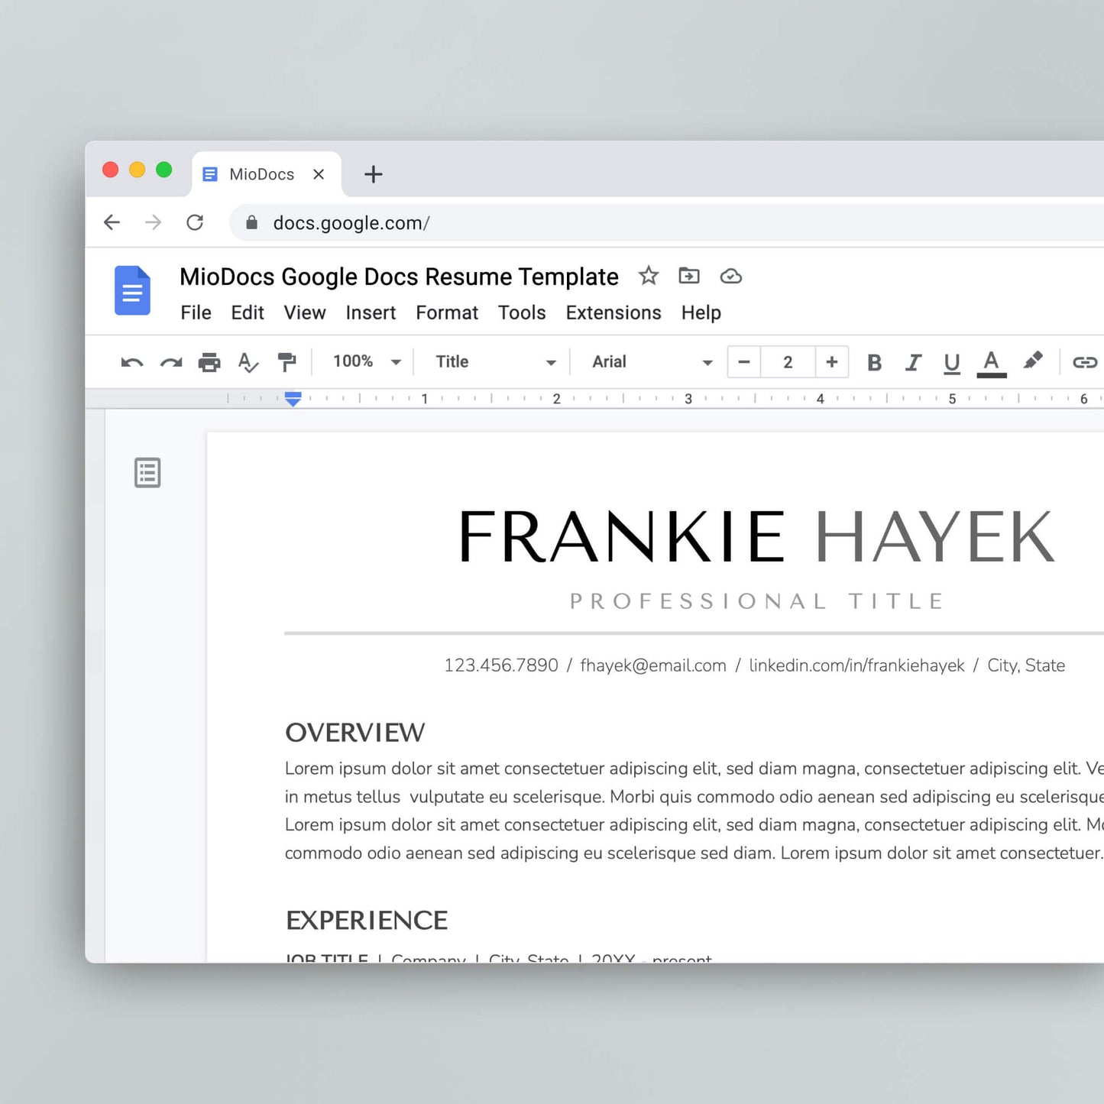1104x1104 pixels.
Task: Show the document outline panel
Action: point(147,473)
